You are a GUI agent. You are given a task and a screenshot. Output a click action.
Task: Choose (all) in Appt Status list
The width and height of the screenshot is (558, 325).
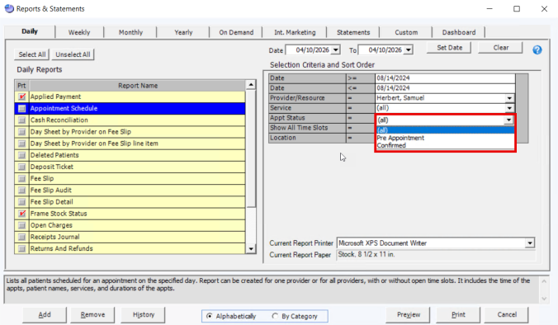click(x=445, y=130)
